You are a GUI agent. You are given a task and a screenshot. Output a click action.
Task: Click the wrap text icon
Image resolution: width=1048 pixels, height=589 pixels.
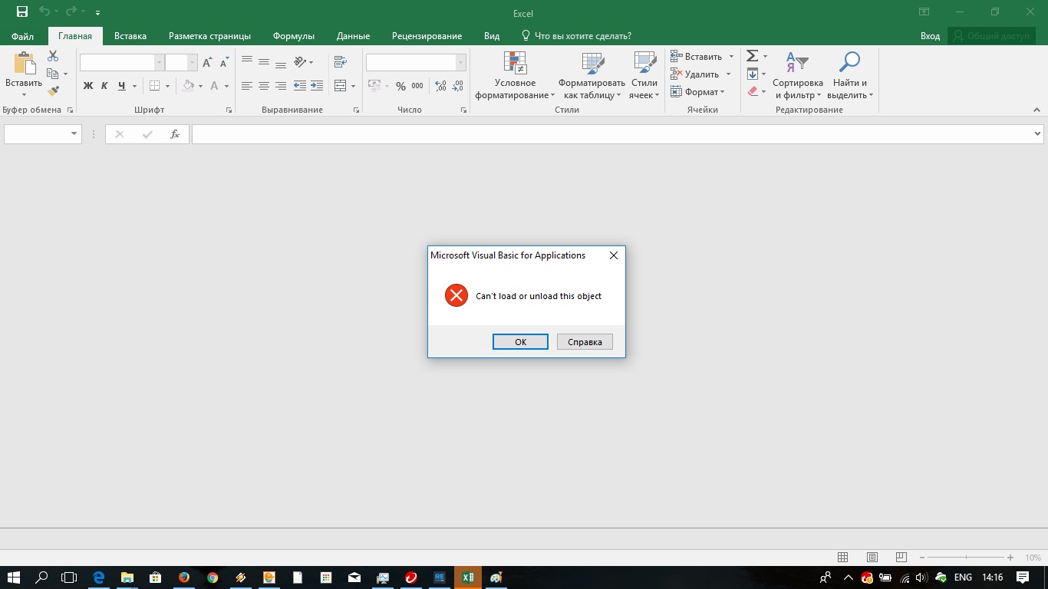[341, 63]
